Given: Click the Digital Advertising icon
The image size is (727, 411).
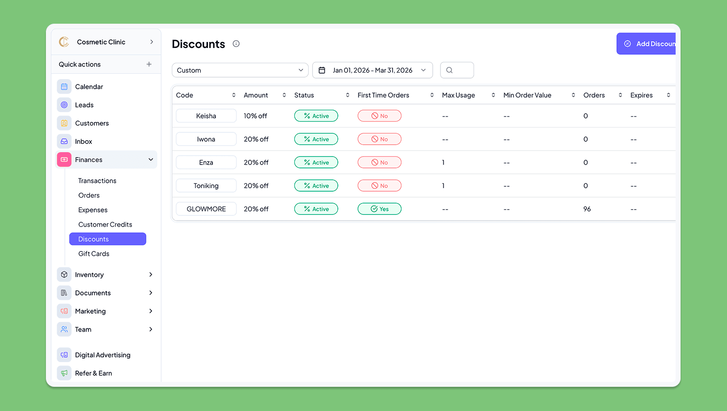Looking at the screenshot, I should (64, 355).
